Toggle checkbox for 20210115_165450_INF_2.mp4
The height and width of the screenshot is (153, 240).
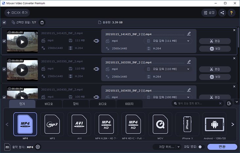4,97
